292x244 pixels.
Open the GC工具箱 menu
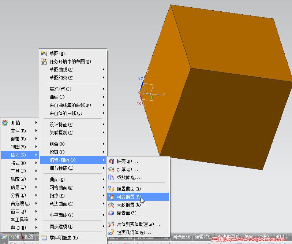20,219
